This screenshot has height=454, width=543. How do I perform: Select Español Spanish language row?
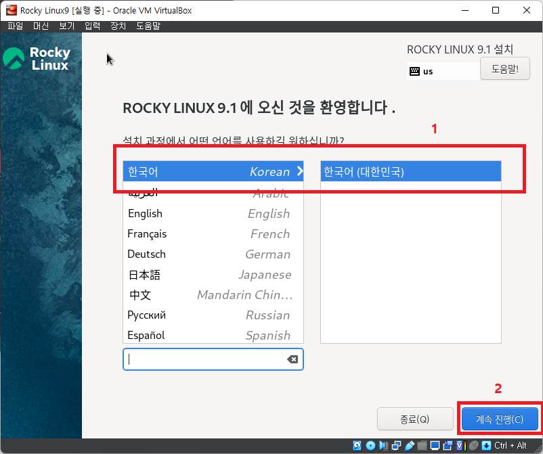click(x=213, y=335)
